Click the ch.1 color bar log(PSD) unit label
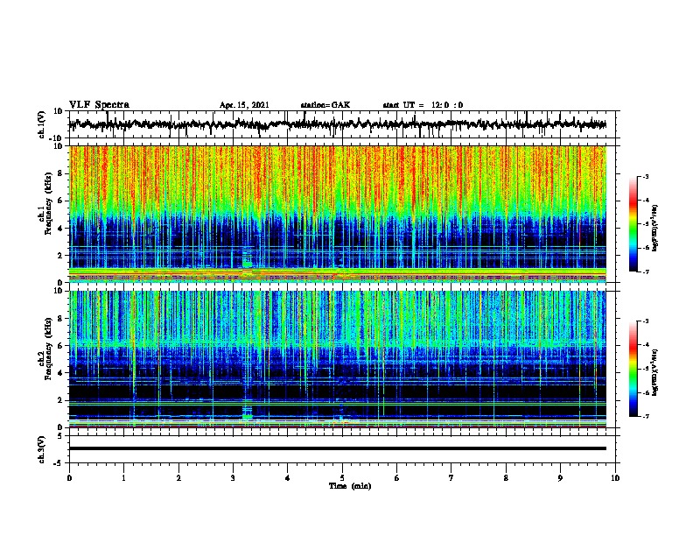693x536 pixels. click(x=655, y=228)
